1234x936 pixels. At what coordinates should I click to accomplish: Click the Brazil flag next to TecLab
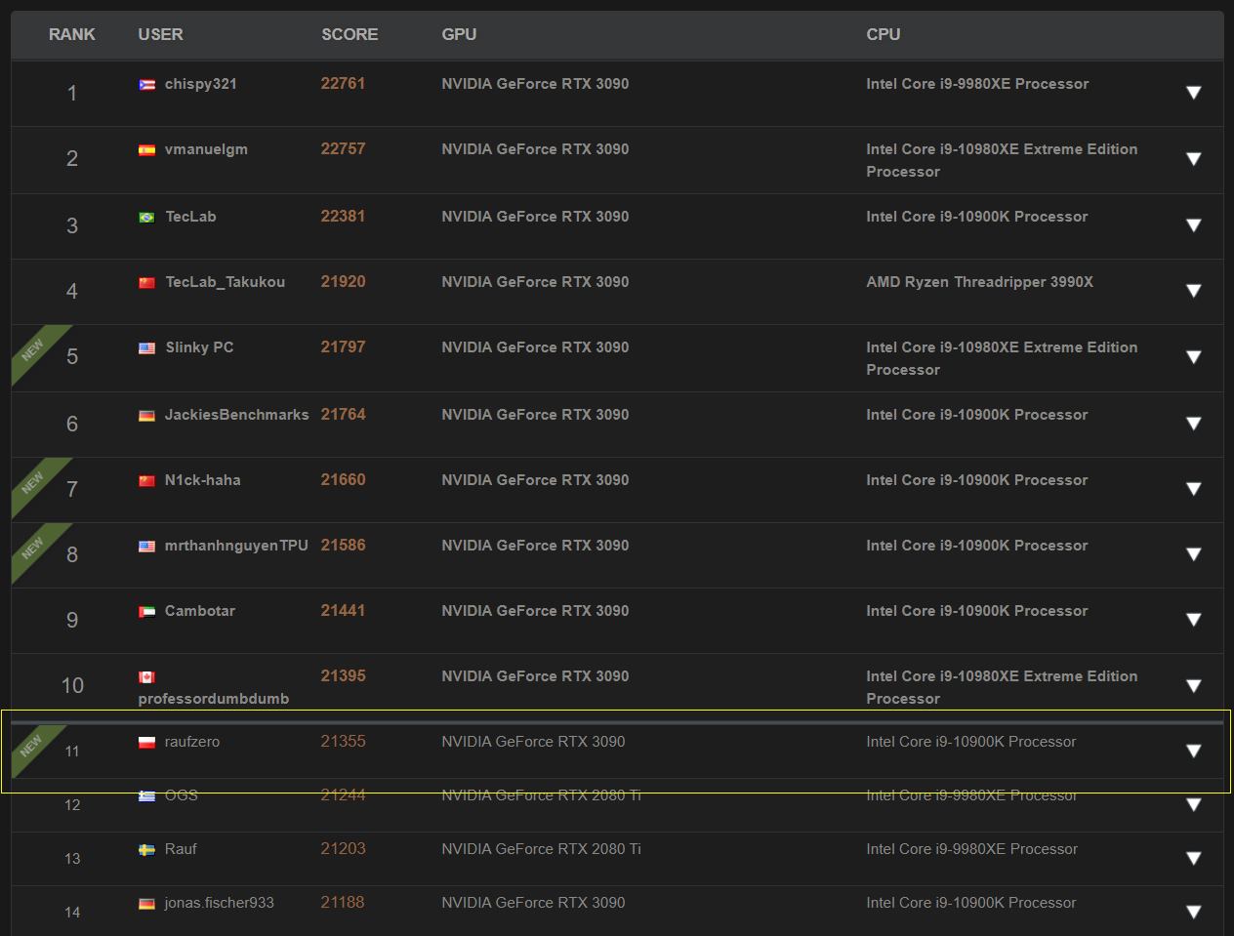(146, 218)
